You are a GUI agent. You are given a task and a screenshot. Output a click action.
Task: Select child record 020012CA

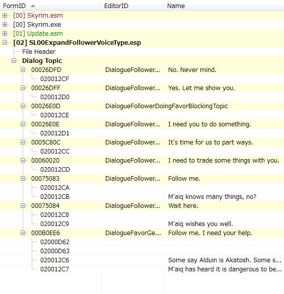coord(55,188)
